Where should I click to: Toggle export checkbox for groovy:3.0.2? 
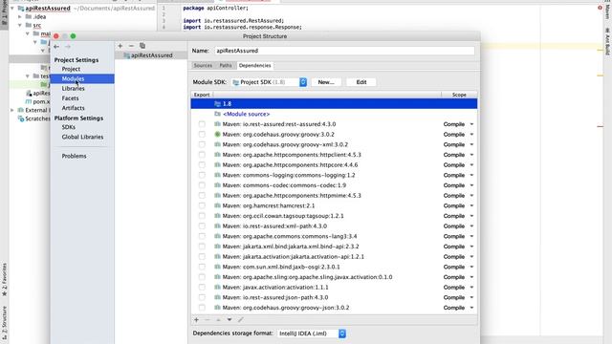pos(202,134)
